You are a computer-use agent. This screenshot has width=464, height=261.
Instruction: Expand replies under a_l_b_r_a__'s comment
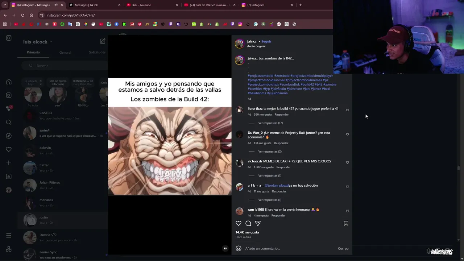coord(270,200)
